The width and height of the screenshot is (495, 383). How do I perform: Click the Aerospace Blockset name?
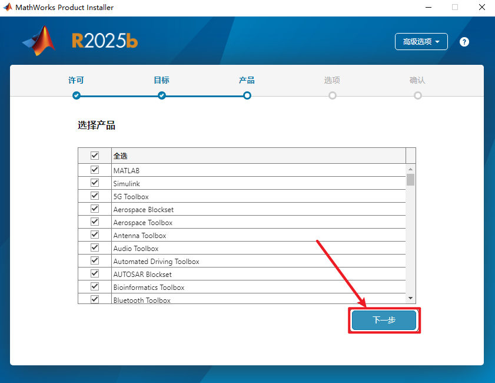[144, 210]
